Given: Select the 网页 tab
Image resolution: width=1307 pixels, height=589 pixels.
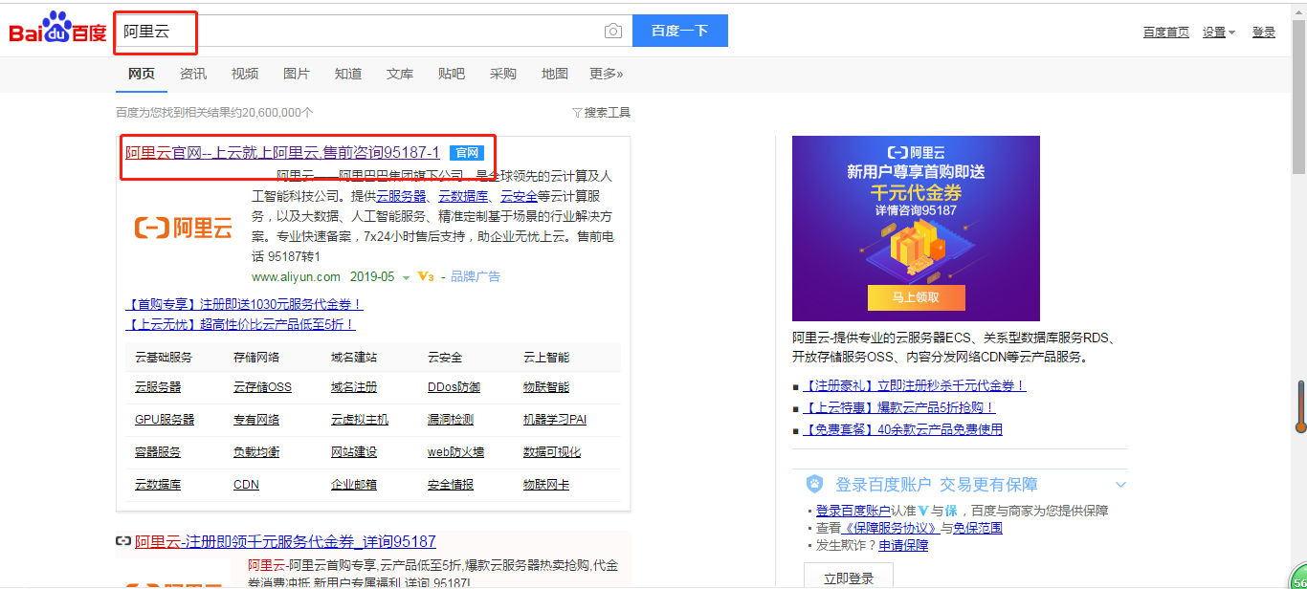Looking at the screenshot, I should pos(142,74).
